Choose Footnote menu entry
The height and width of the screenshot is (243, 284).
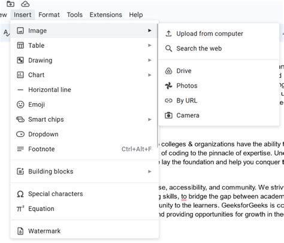click(x=84, y=149)
